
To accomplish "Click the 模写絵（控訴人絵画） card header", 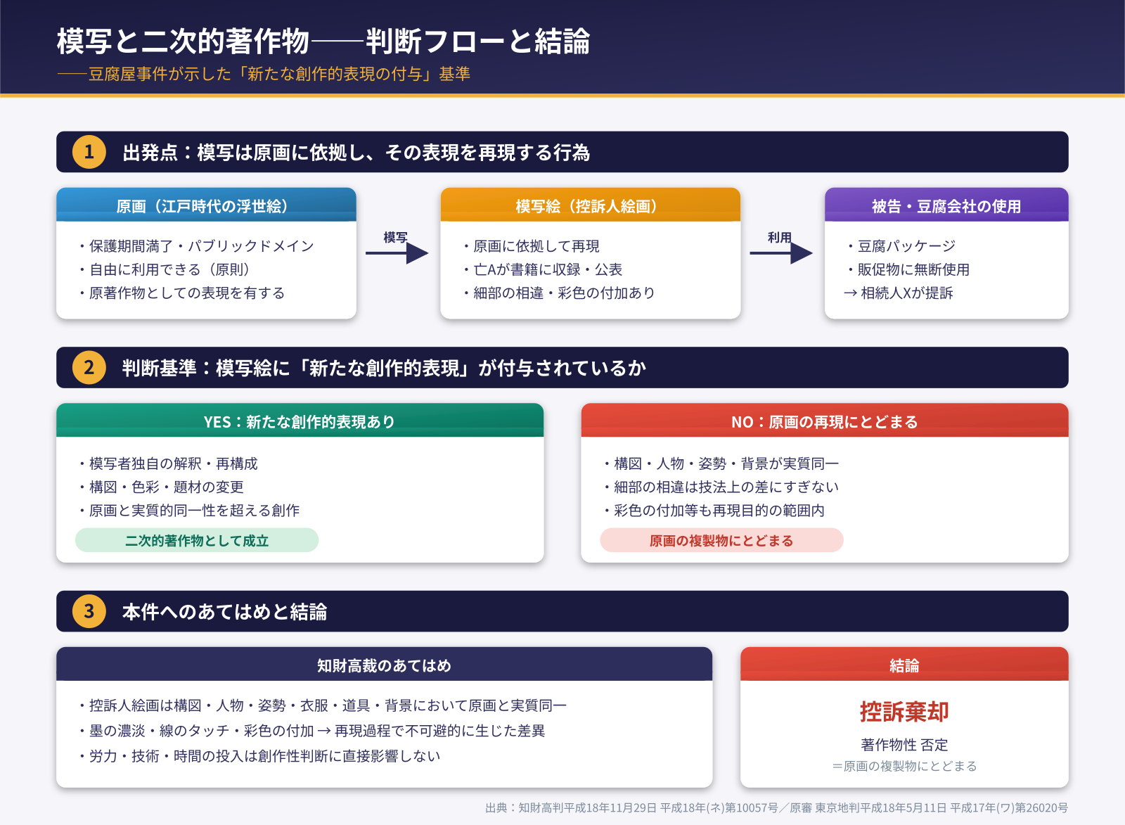I will 591,205.
